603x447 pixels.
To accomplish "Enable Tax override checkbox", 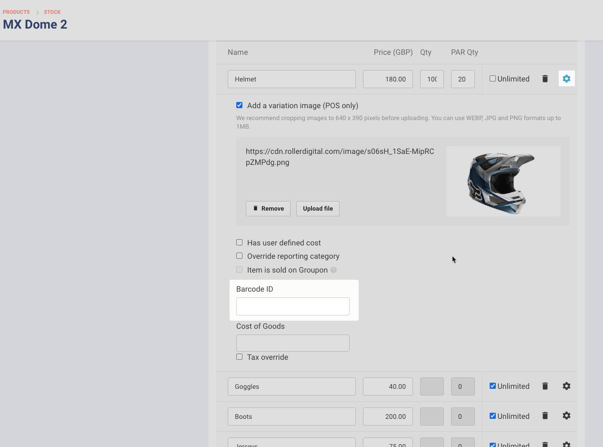I will click(240, 357).
